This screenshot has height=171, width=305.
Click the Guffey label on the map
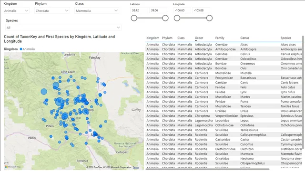[136, 110]
